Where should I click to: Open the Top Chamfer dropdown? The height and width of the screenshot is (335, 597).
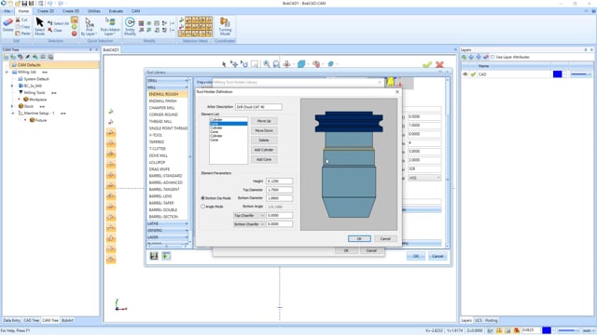click(249, 215)
